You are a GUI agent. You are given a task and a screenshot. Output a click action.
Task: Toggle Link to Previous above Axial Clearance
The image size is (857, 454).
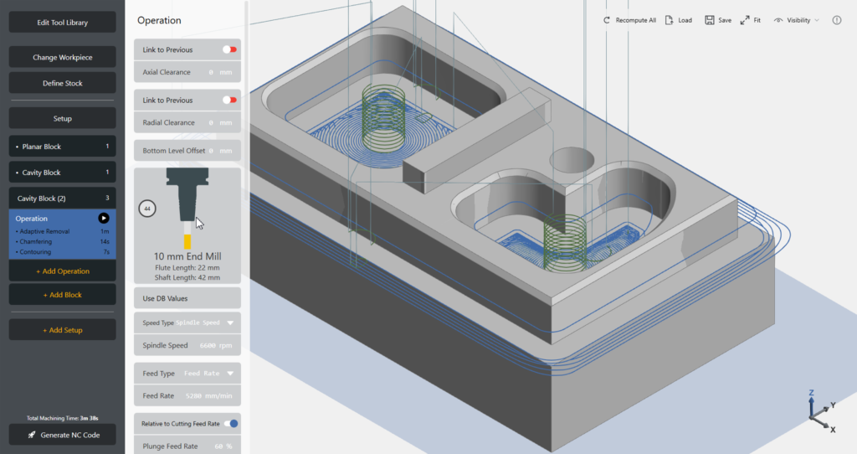pyautogui.click(x=229, y=49)
